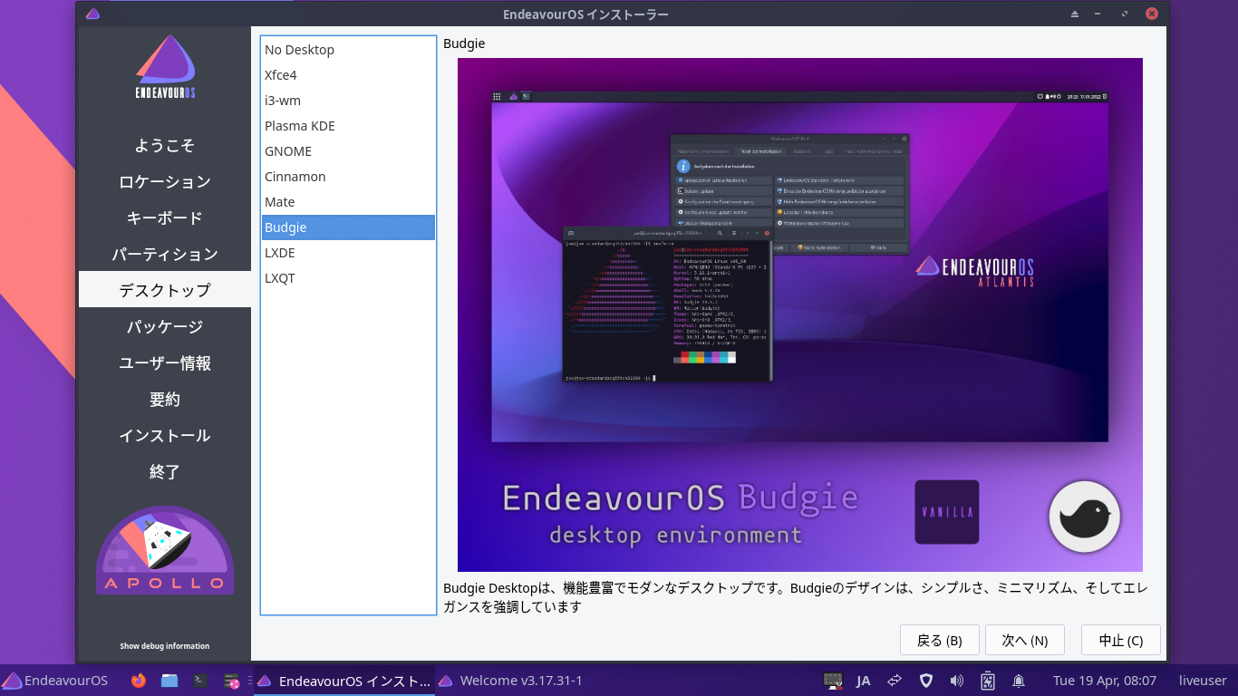Pick Plasma KDE desktop
This screenshot has height=696, width=1238.
(x=348, y=126)
